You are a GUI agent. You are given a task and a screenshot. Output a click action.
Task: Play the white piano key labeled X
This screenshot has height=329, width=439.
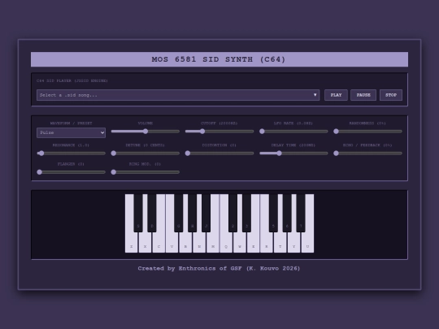click(145, 242)
